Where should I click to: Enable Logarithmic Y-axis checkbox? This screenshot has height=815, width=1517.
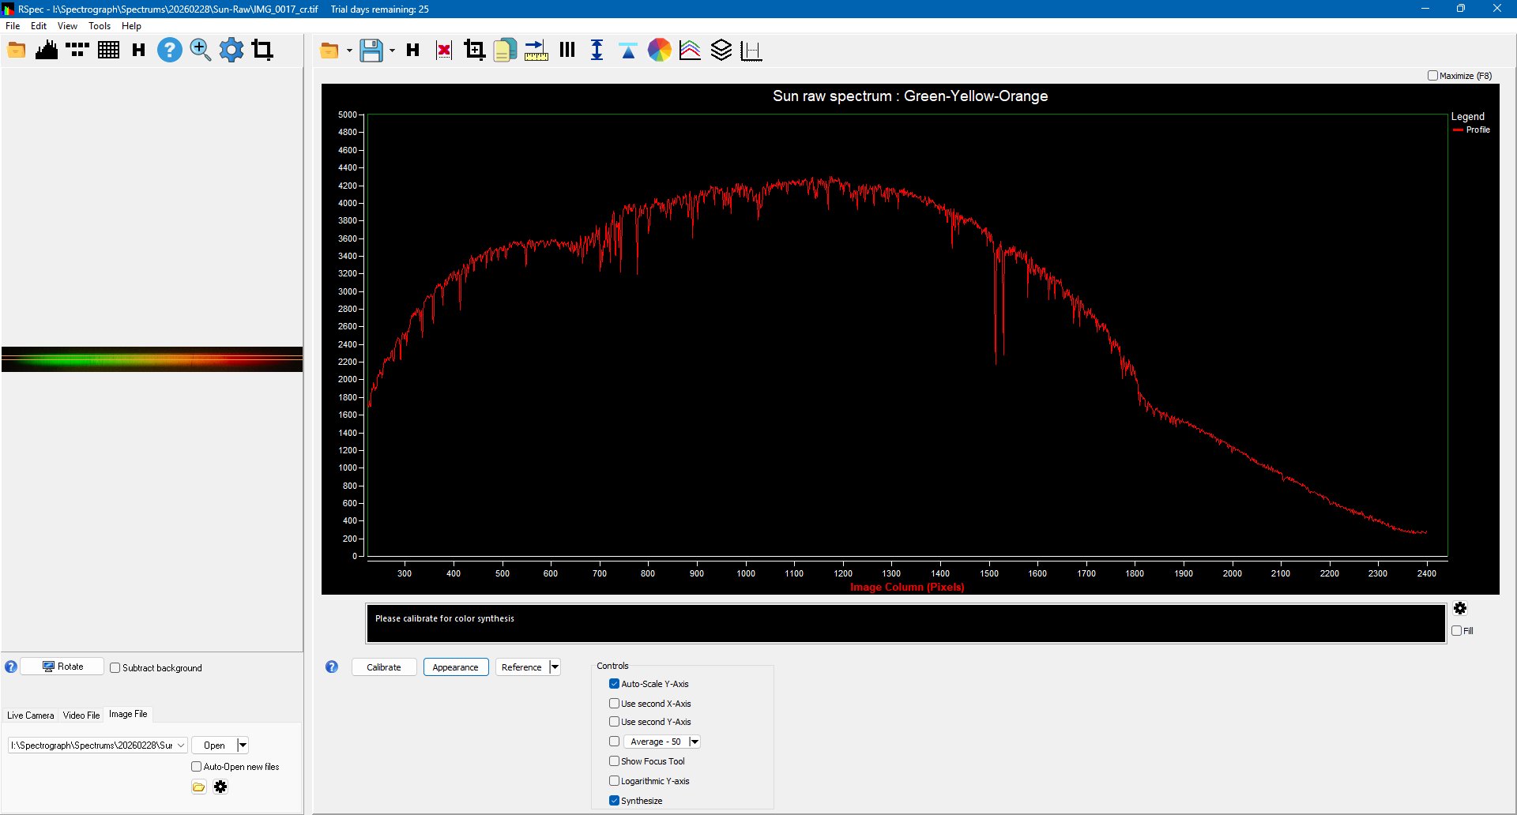614,781
